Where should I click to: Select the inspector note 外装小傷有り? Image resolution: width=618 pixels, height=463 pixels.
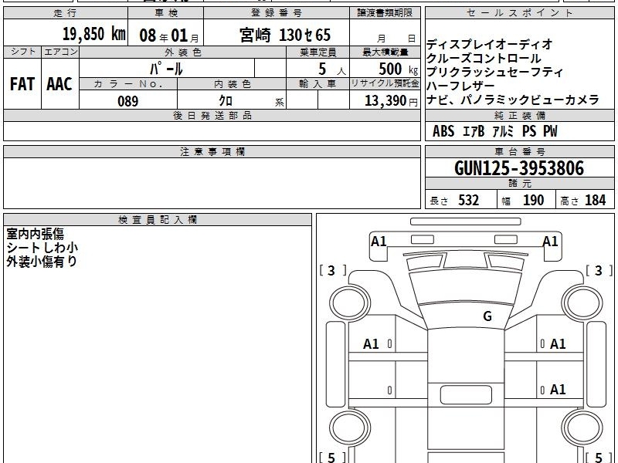pos(42,262)
